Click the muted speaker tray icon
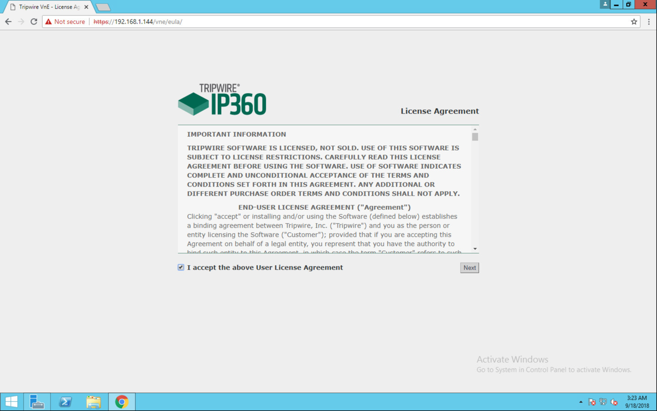 [614, 402]
